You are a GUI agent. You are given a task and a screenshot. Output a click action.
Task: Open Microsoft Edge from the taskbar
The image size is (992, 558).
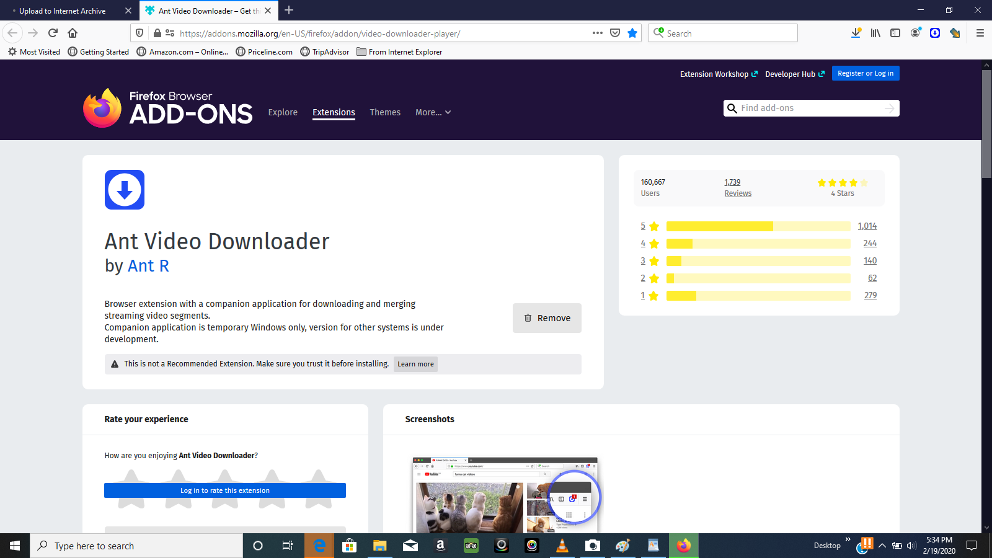[x=319, y=546]
